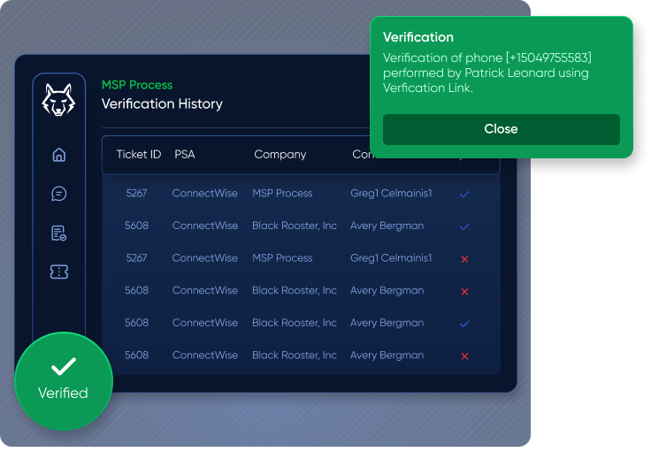Click the green Verified checkmark badge
The image size is (651, 452).
(64, 381)
